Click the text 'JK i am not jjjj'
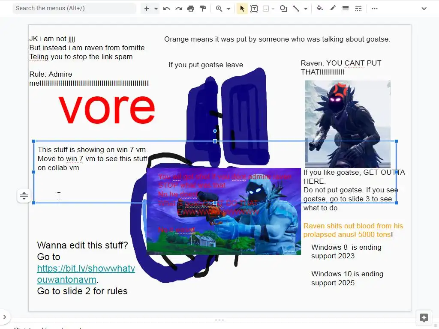This screenshot has height=329, width=439. point(52,39)
